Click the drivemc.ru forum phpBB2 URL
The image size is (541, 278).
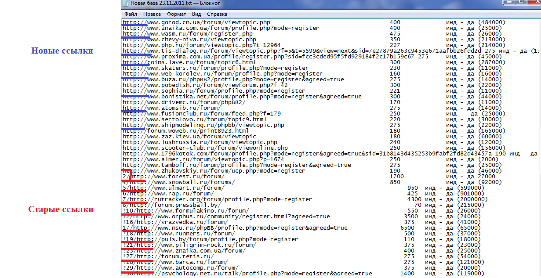coord(184,102)
